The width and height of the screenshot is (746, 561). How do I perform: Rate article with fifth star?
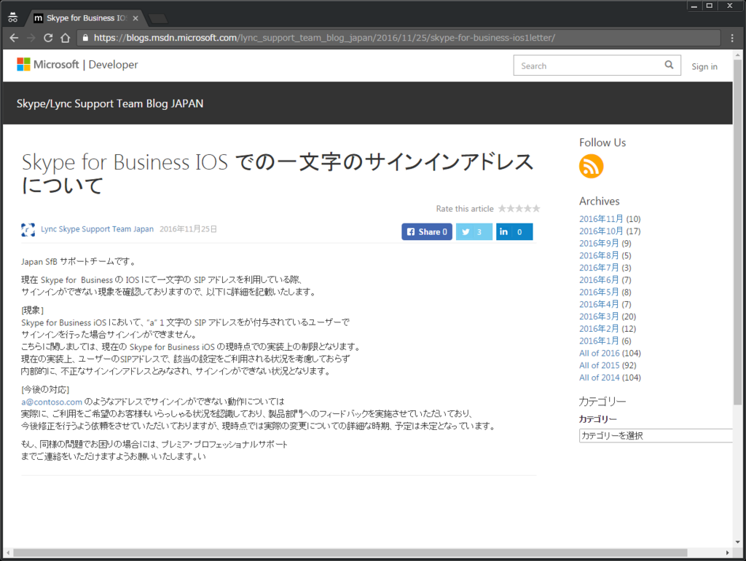536,209
